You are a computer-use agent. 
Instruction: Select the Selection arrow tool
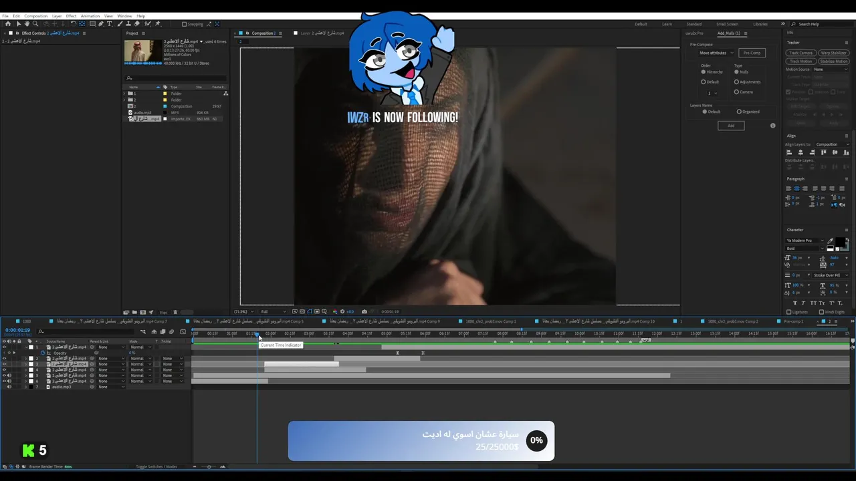(19, 23)
